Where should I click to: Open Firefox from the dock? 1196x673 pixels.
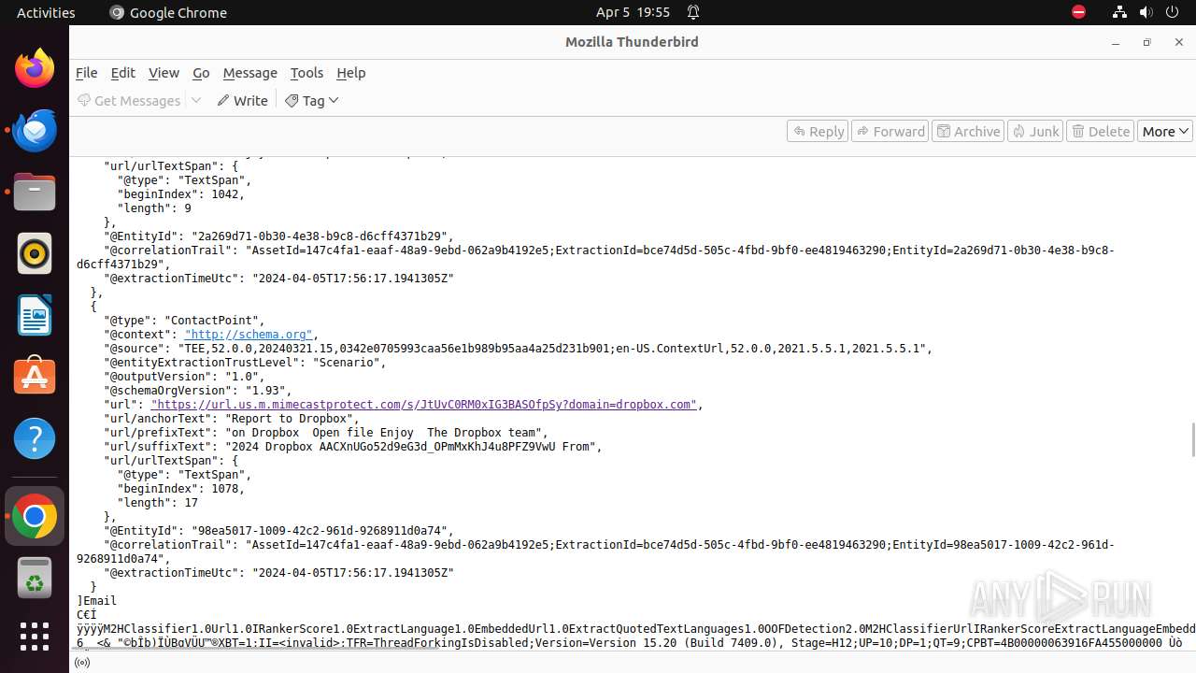[x=35, y=68]
